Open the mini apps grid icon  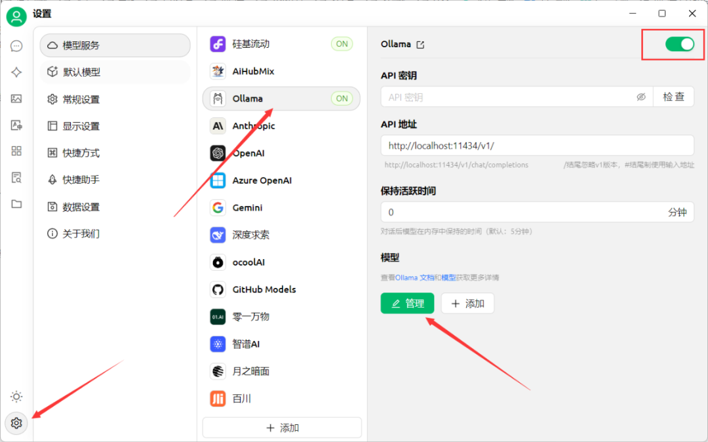tap(16, 151)
